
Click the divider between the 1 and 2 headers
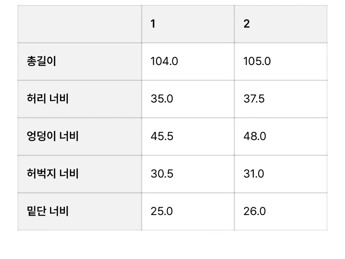[234, 24]
